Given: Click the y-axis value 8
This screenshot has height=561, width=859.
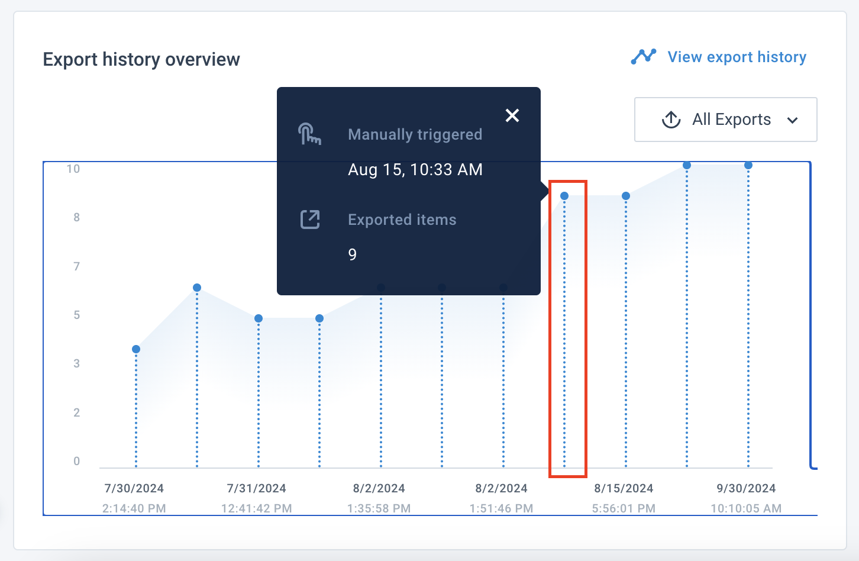Looking at the screenshot, I should [x=77, y=217].
